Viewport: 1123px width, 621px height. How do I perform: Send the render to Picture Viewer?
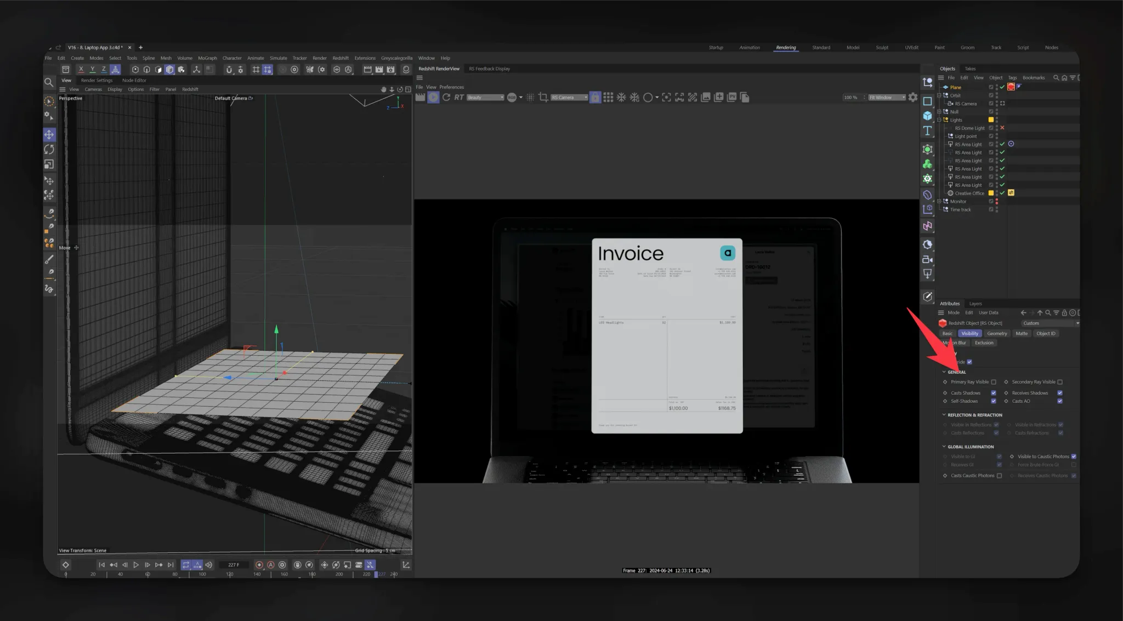pos(732,97)
